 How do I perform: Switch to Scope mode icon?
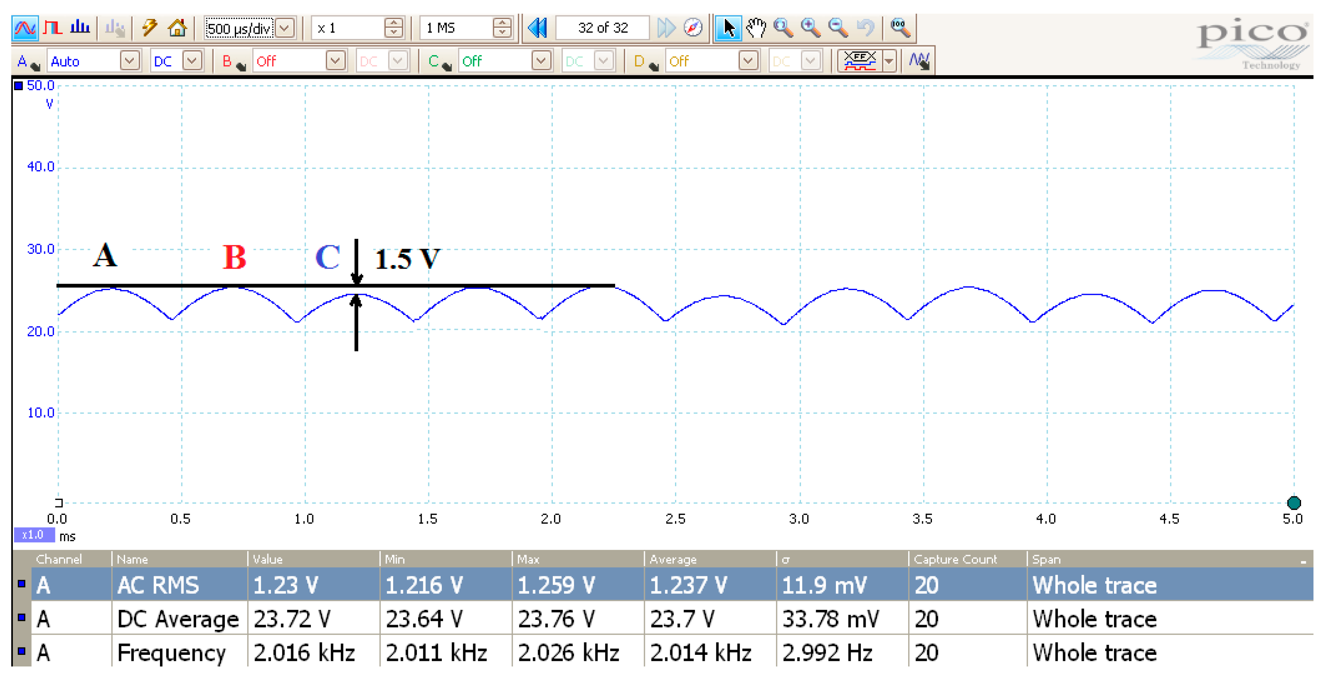point(25,27)
